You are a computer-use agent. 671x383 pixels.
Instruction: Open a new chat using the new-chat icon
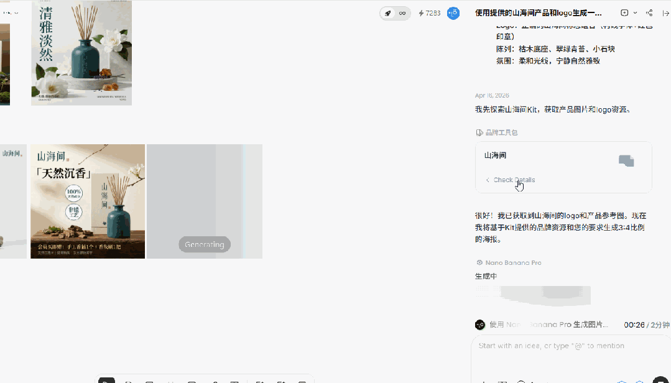[624, 12]
